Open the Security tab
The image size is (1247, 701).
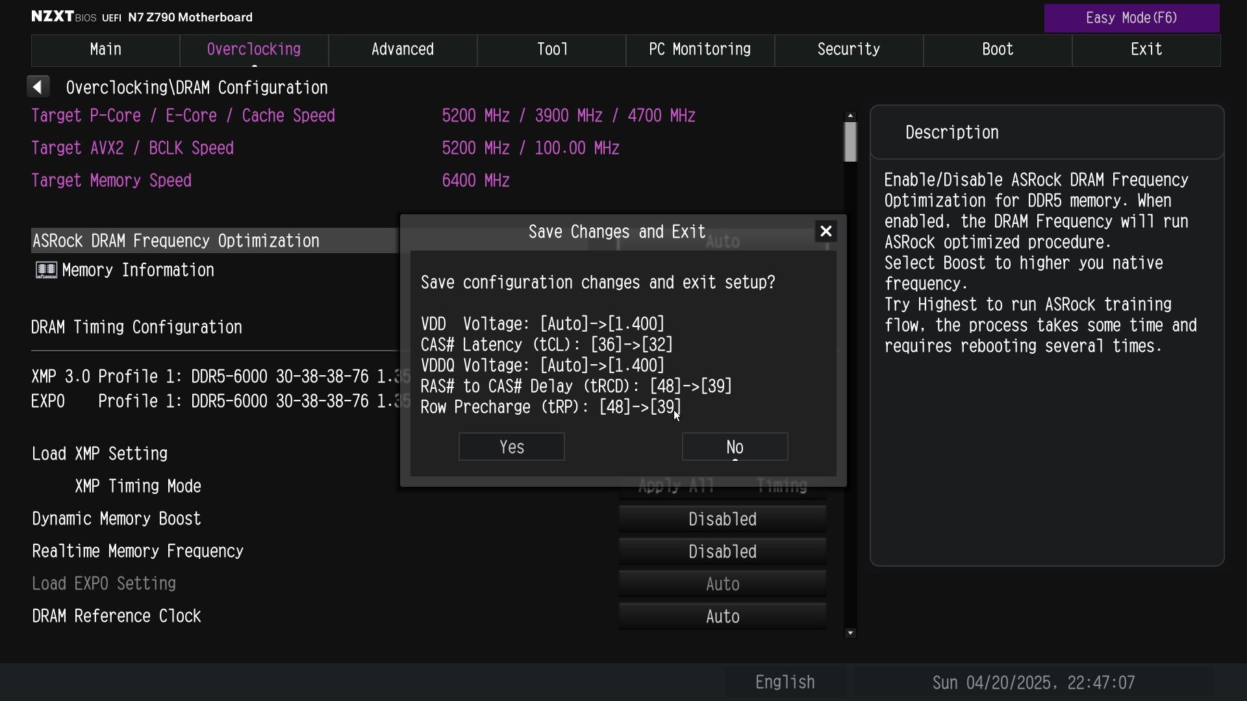point(849,50)
